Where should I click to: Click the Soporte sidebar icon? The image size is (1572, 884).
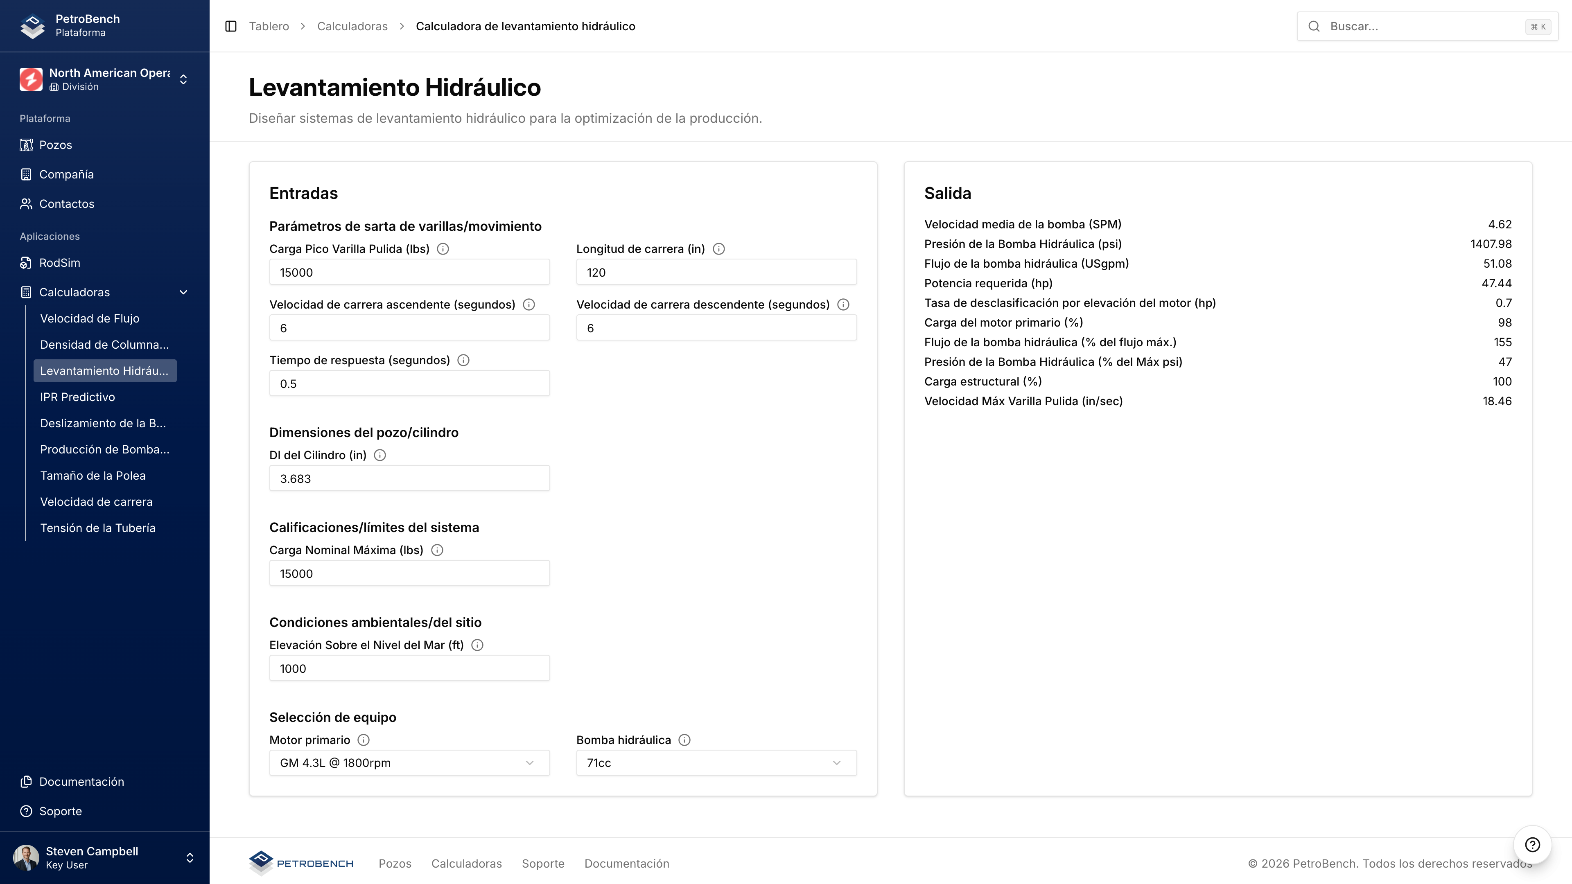point(26,811)
